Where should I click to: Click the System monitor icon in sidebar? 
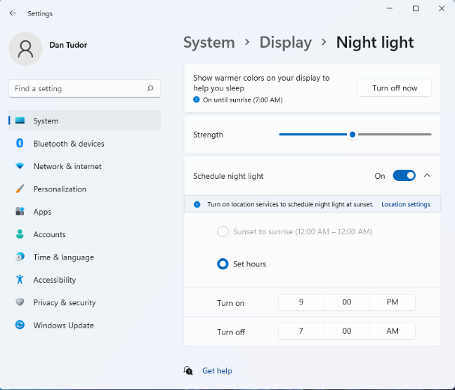(x=20, y=121)
